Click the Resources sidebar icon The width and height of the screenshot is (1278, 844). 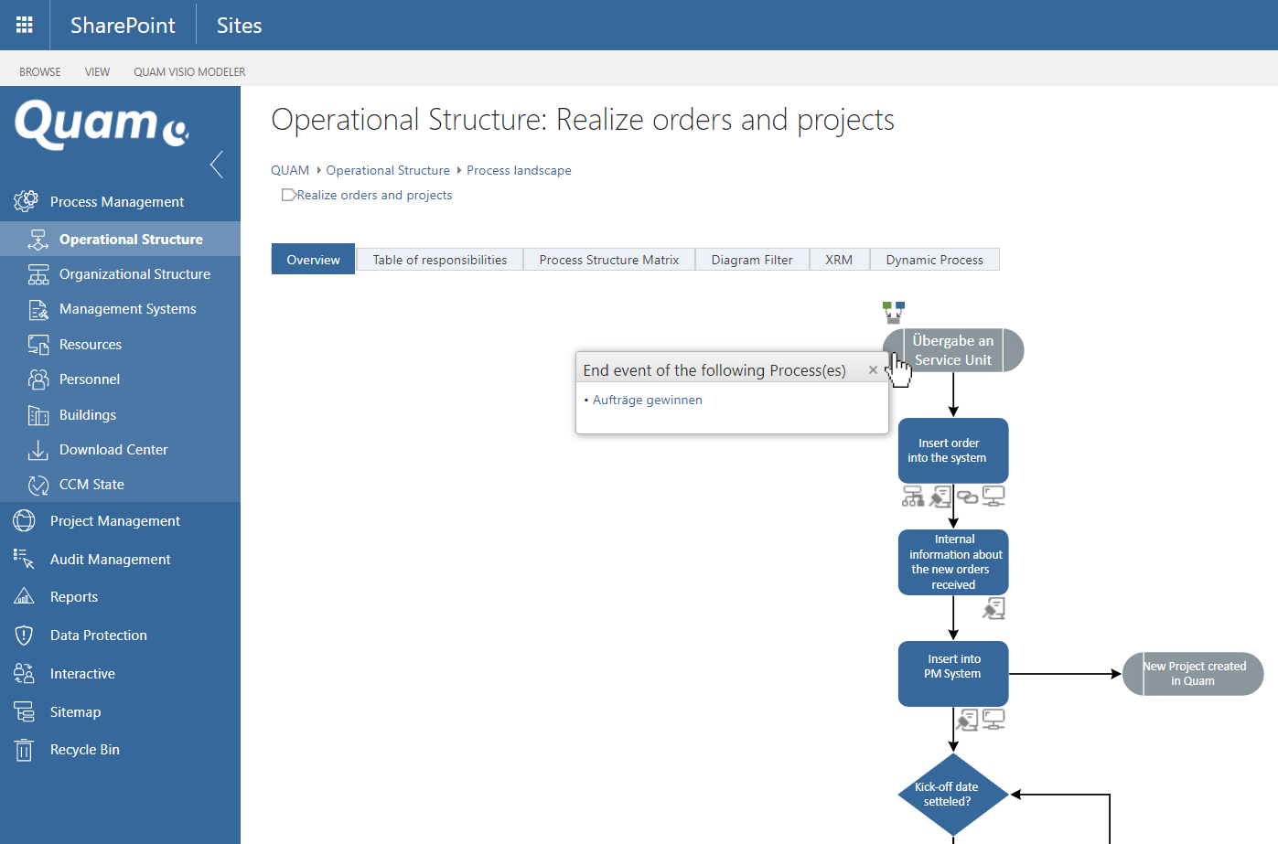pyautogui.click(x=38, y=345)
